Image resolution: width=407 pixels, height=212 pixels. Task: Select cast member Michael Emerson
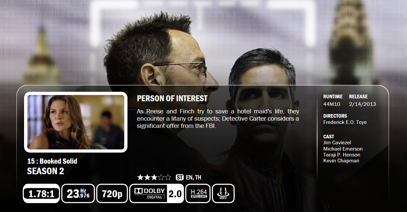[x=343, y=149]
